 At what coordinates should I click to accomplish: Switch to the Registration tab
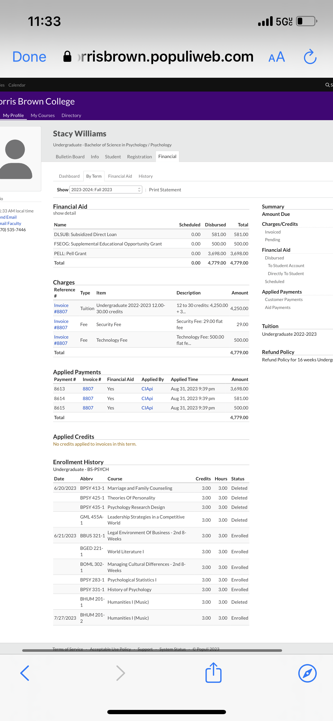[139, 157]
